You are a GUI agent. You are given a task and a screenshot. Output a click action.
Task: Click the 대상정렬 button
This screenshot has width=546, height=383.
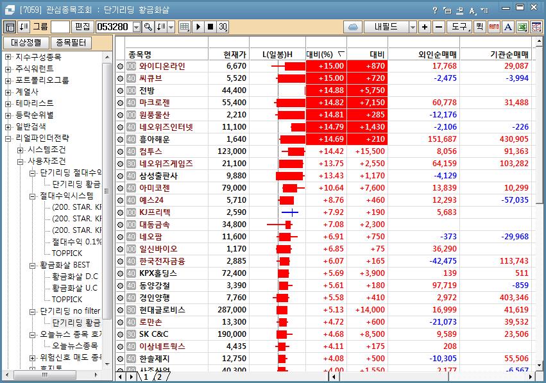pos(26,43)
